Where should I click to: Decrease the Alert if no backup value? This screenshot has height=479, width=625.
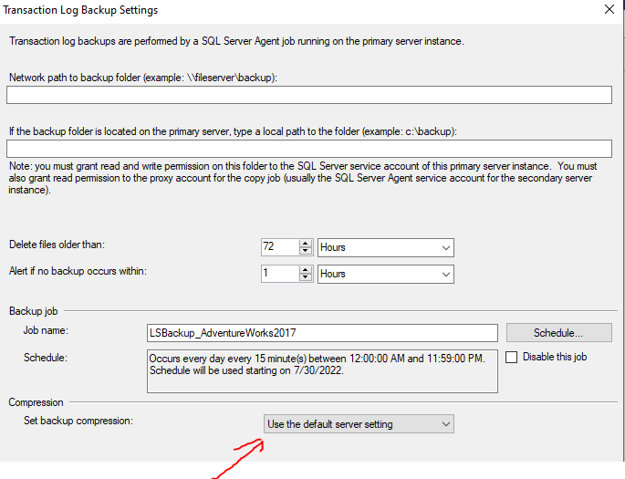pos(306,277)
